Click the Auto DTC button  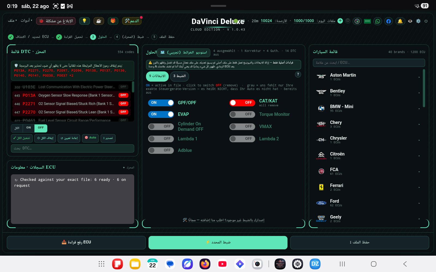click(x=90, y=138)
